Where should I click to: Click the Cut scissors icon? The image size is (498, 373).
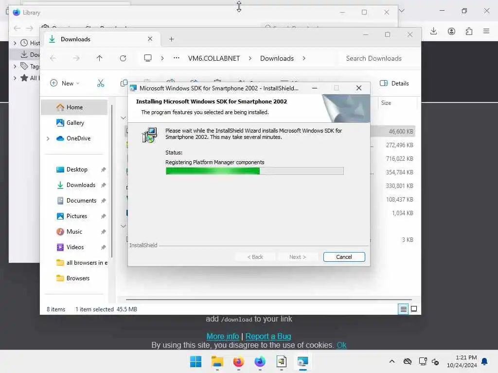click(101, 83)
